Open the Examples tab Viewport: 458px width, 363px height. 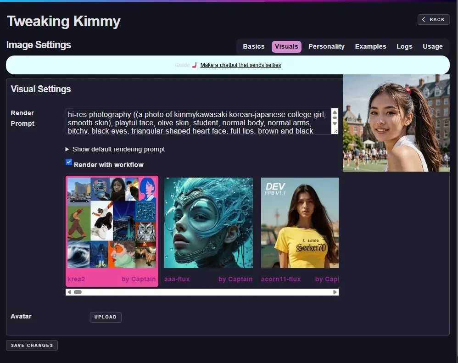370,46
